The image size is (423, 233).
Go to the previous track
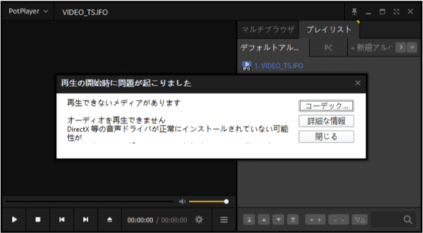pyautogui.click(x=62, y=220)
